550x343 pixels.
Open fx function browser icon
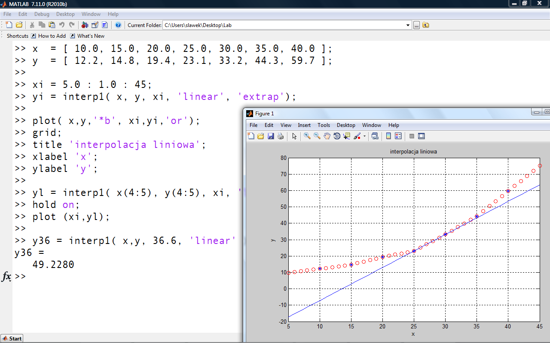pos(6,277)
